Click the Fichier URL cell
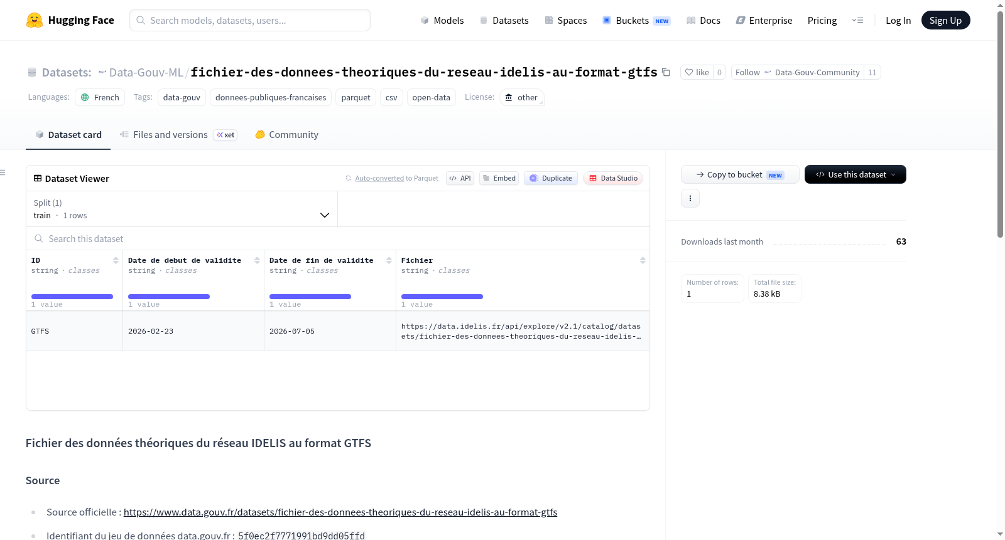Image resolution: width=1005 pixels, height=540 pixels. [x=523, y=331]
